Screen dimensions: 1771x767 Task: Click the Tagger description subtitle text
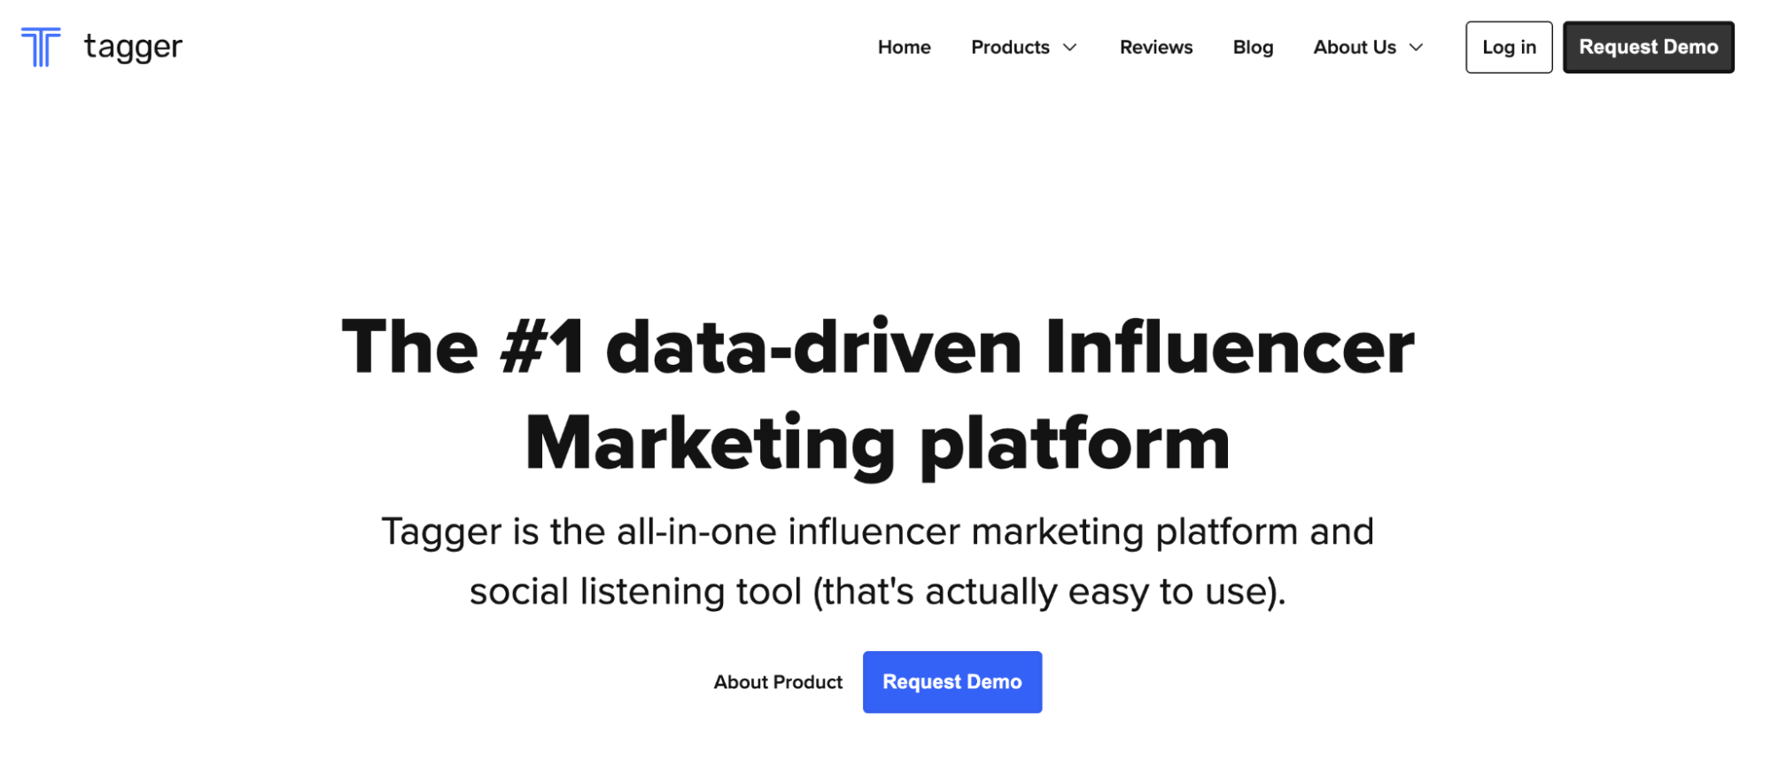(x=878, y=562)
